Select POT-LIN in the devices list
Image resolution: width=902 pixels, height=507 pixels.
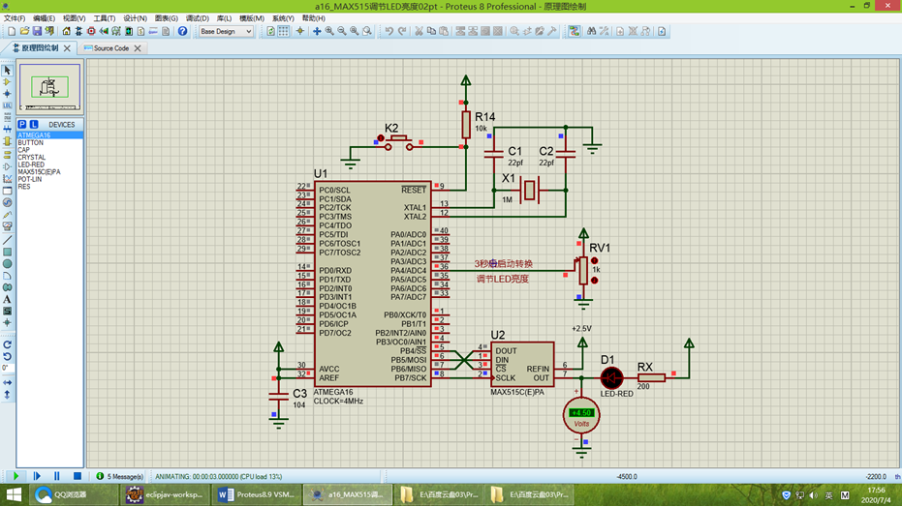point(50,179)
